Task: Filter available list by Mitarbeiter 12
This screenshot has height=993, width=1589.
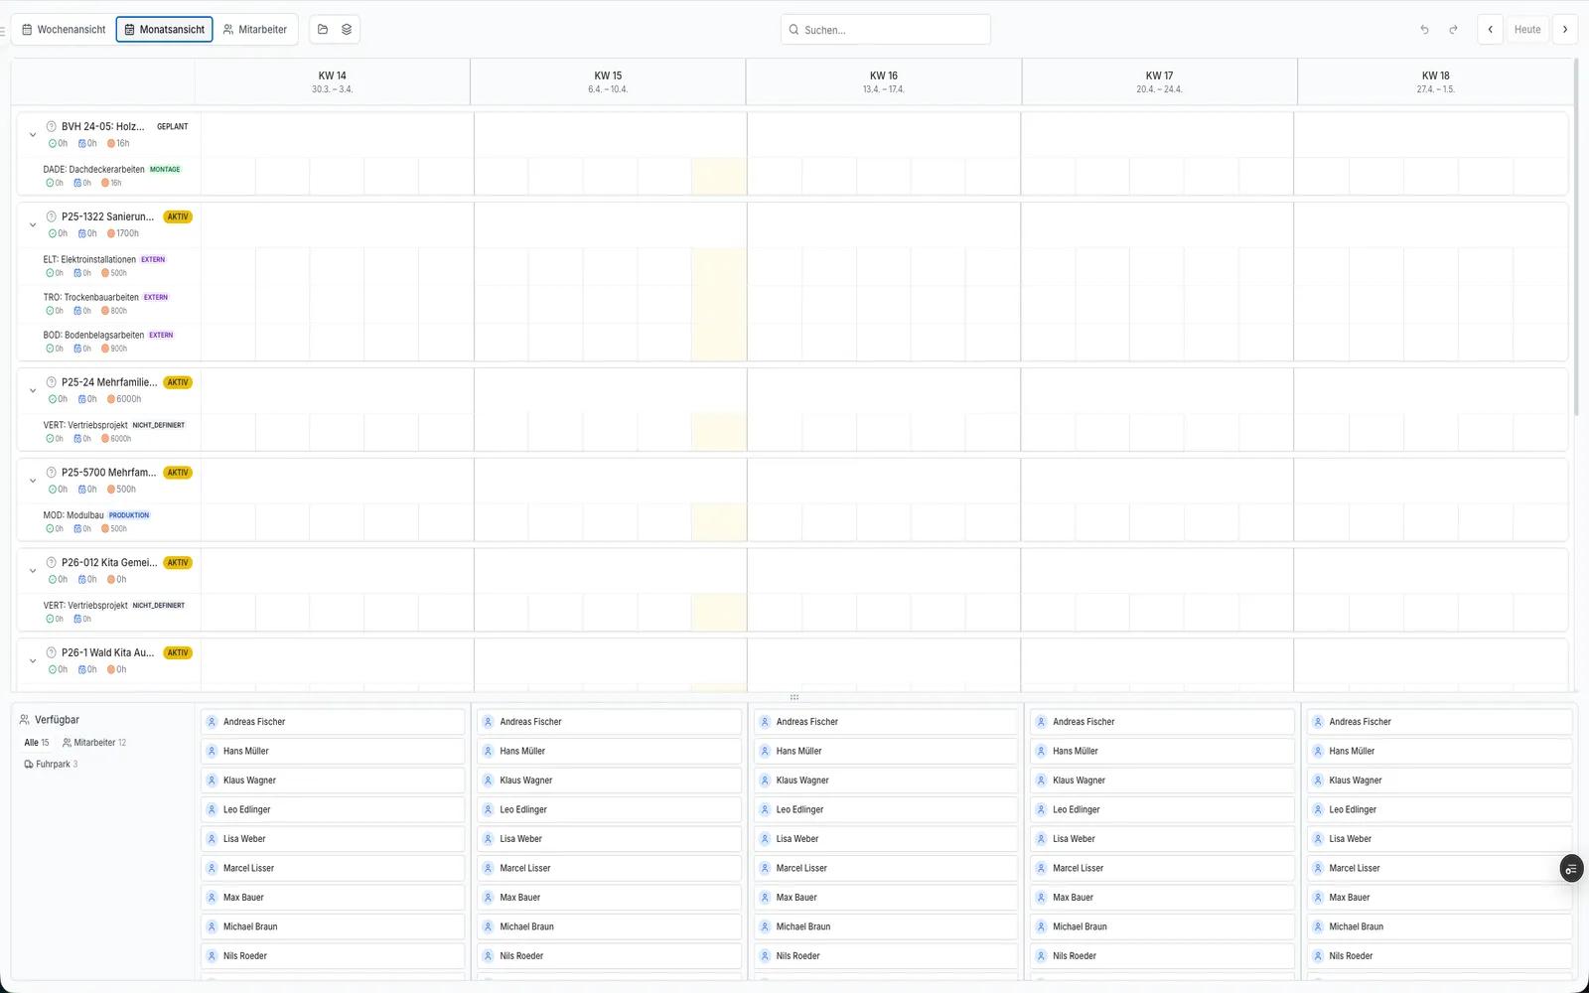Action: [x=94, y=743]
